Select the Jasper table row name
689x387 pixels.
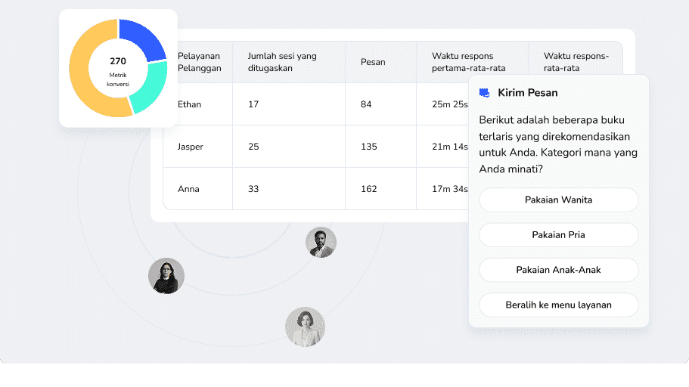(191, 147)
